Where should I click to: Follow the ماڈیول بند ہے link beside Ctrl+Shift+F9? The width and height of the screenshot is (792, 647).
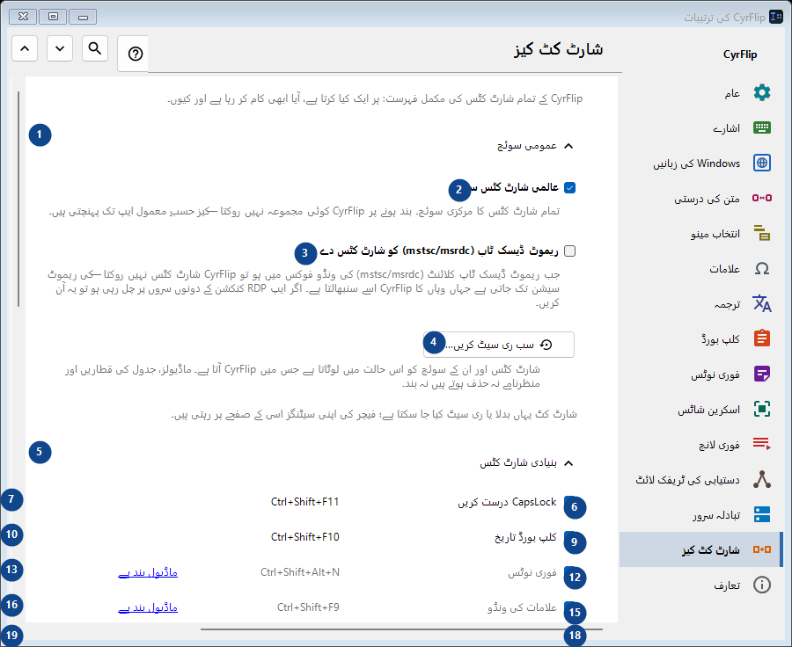(148, 607)
